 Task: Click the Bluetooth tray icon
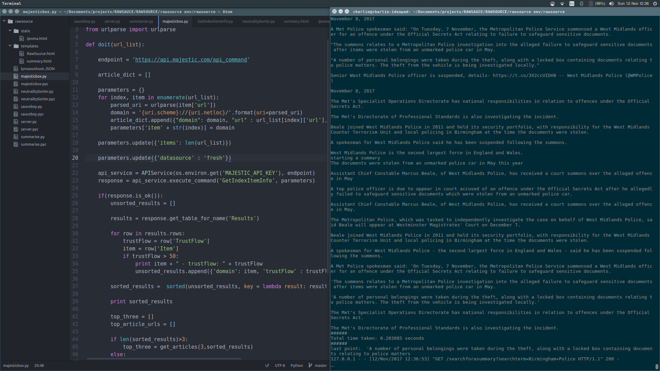[581, 3]
